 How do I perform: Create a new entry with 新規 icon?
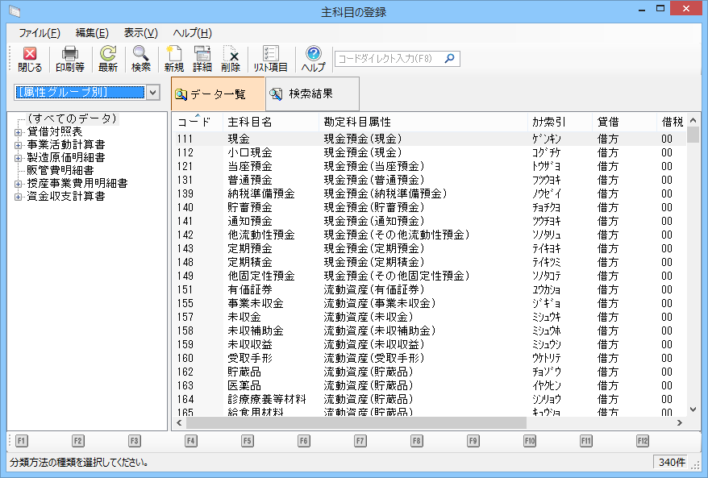pos(174,55)
